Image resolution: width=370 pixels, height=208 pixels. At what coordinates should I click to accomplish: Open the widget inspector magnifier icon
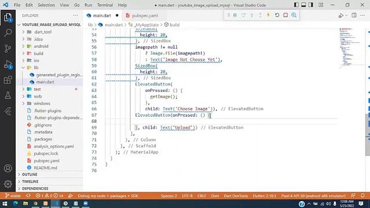click(294, 15)
